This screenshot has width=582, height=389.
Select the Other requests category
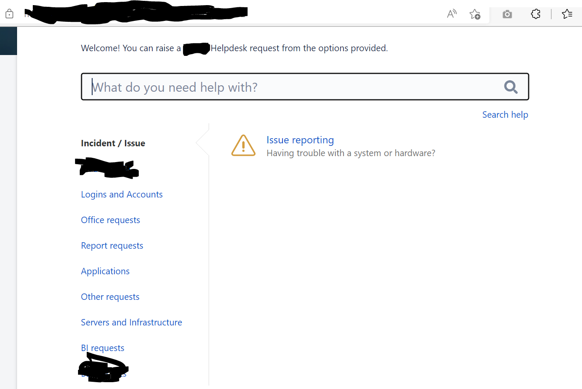pos(110,297)
